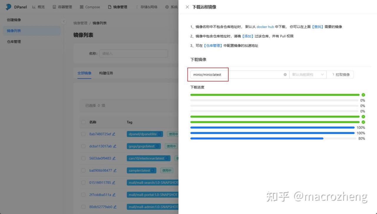The width and height of the screenshot is (377, 214).
Task: Open Container Management in the top nav
Action: click(x=62, y=7)
